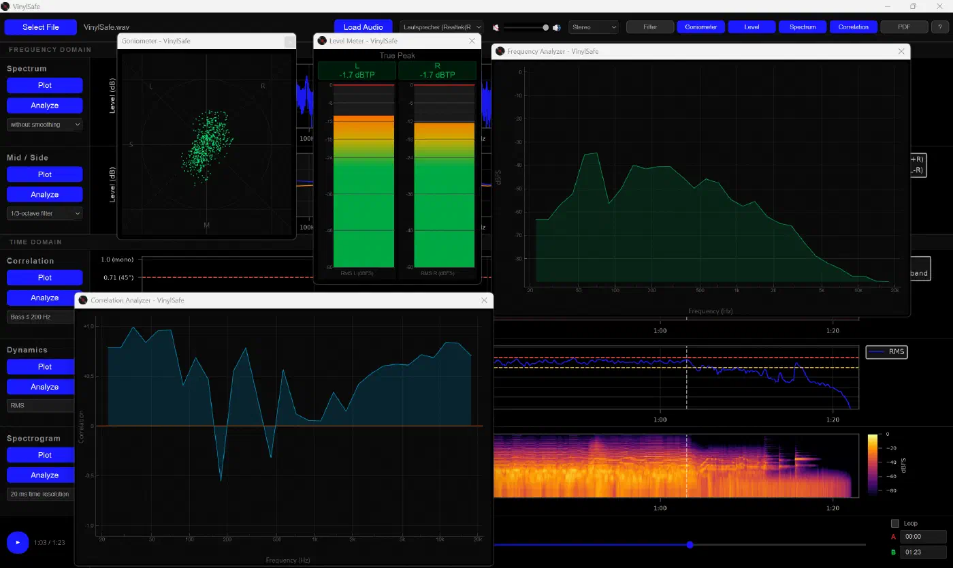Expand the '1/3-octave filter' dropdown

pos(45,213)
